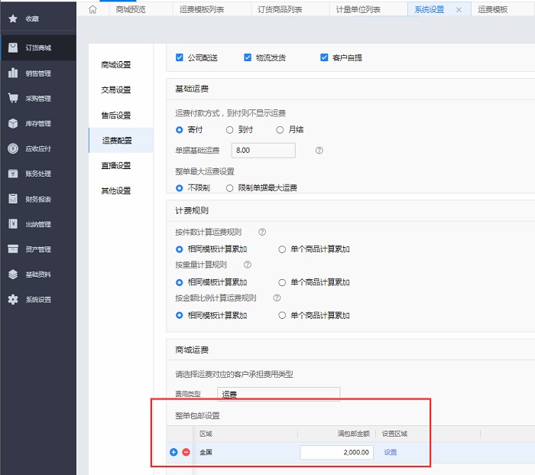
Task: Open 交易设置 in the settings menu
Action: (x=116, y=90)
